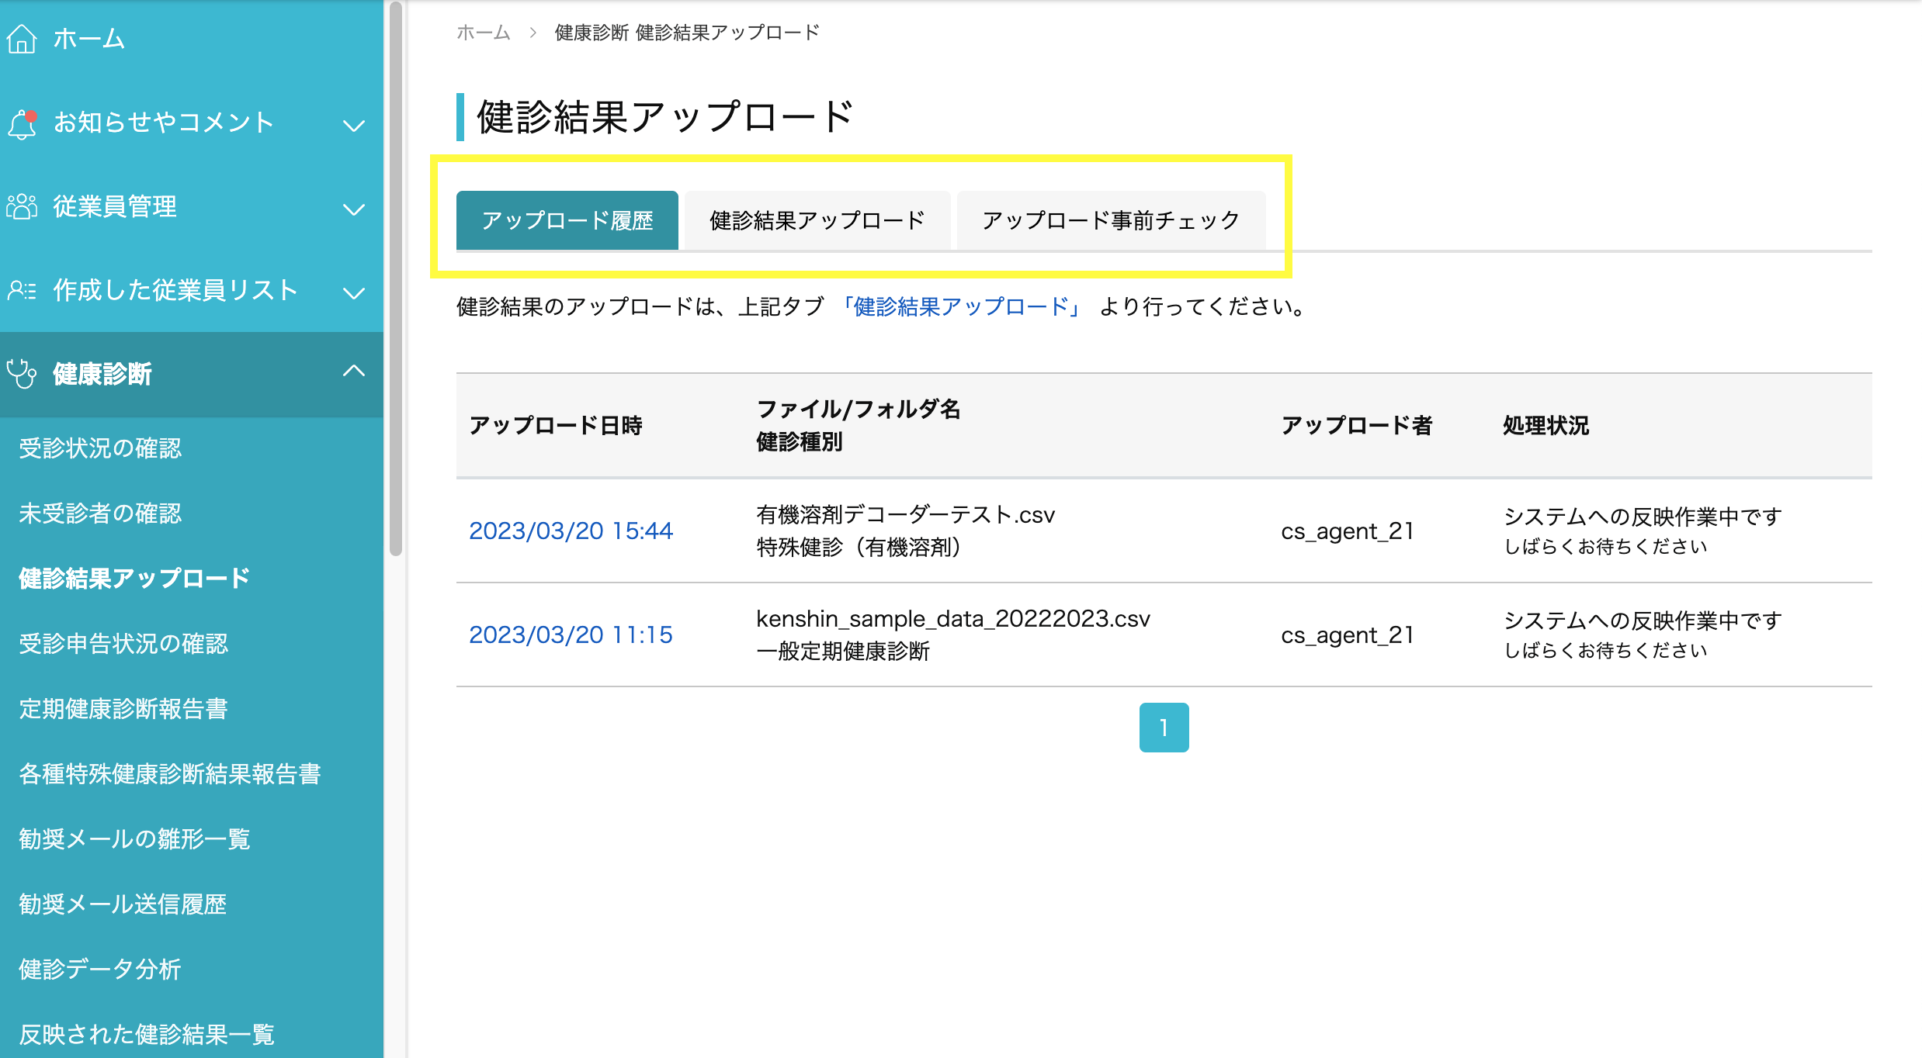Select the アップロード履歴 tab
Screen dimensions: 1922x1058
click(x=567, y=221)
